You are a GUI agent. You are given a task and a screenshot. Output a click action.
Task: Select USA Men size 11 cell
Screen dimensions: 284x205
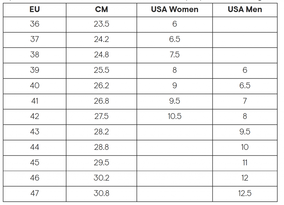click(245, 163)
